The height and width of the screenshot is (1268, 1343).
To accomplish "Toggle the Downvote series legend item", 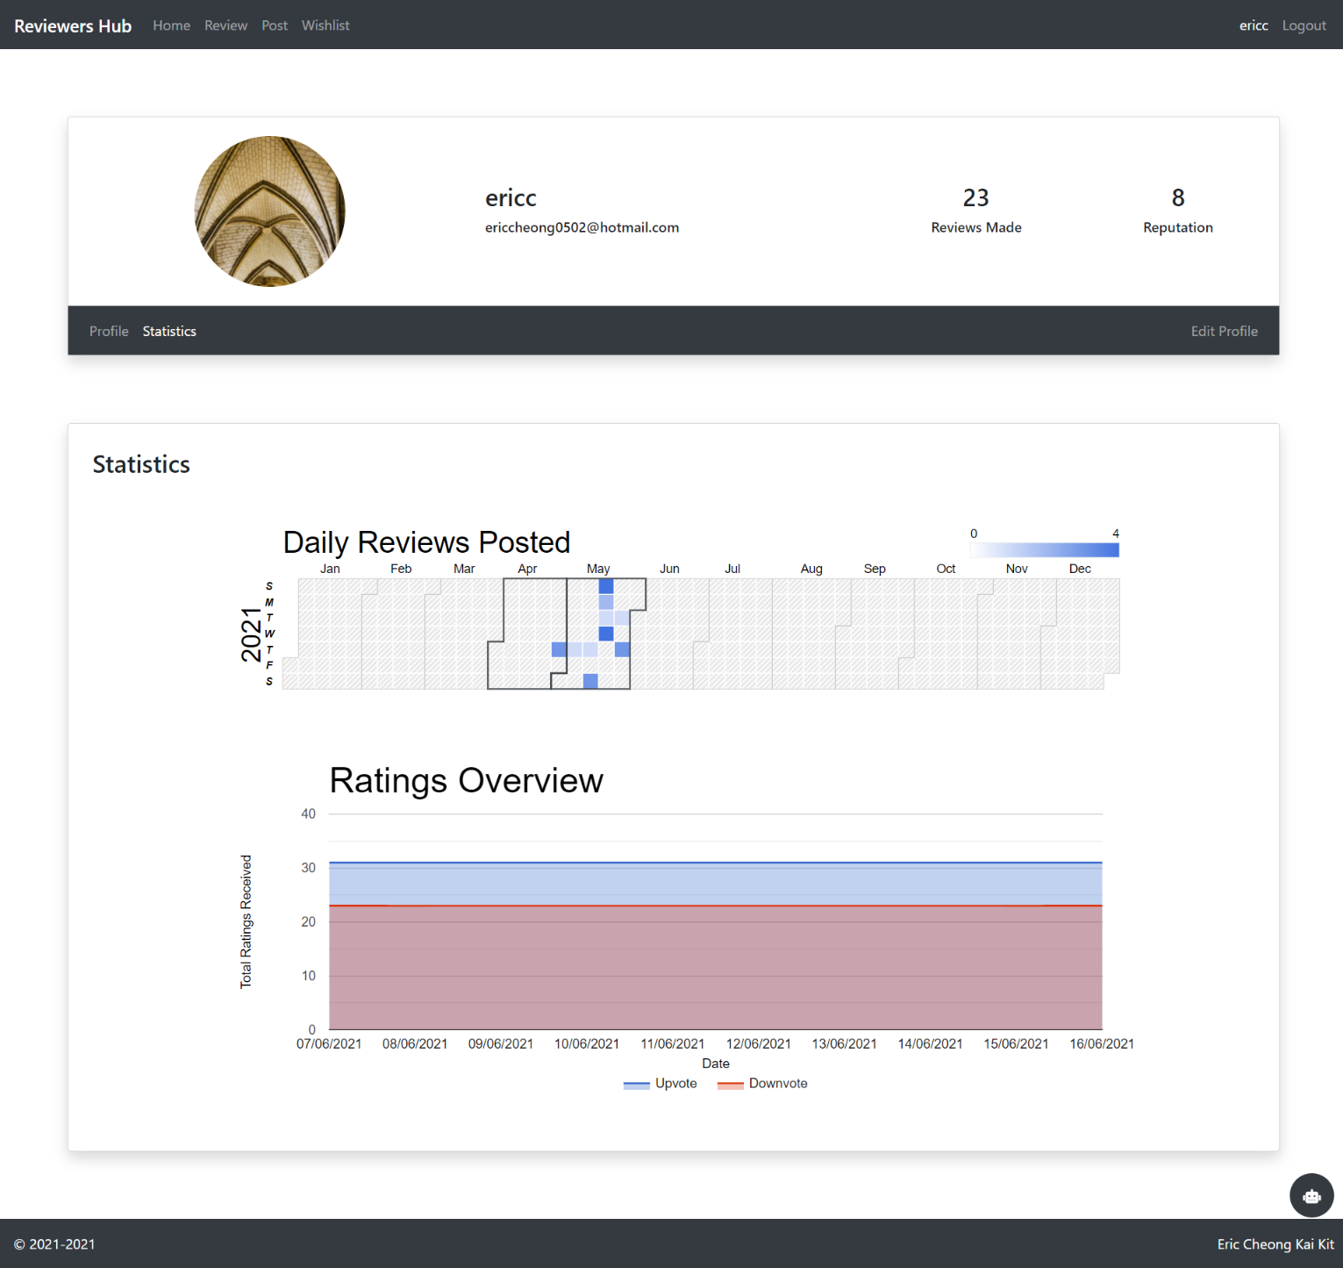I will coord(762,1084).
